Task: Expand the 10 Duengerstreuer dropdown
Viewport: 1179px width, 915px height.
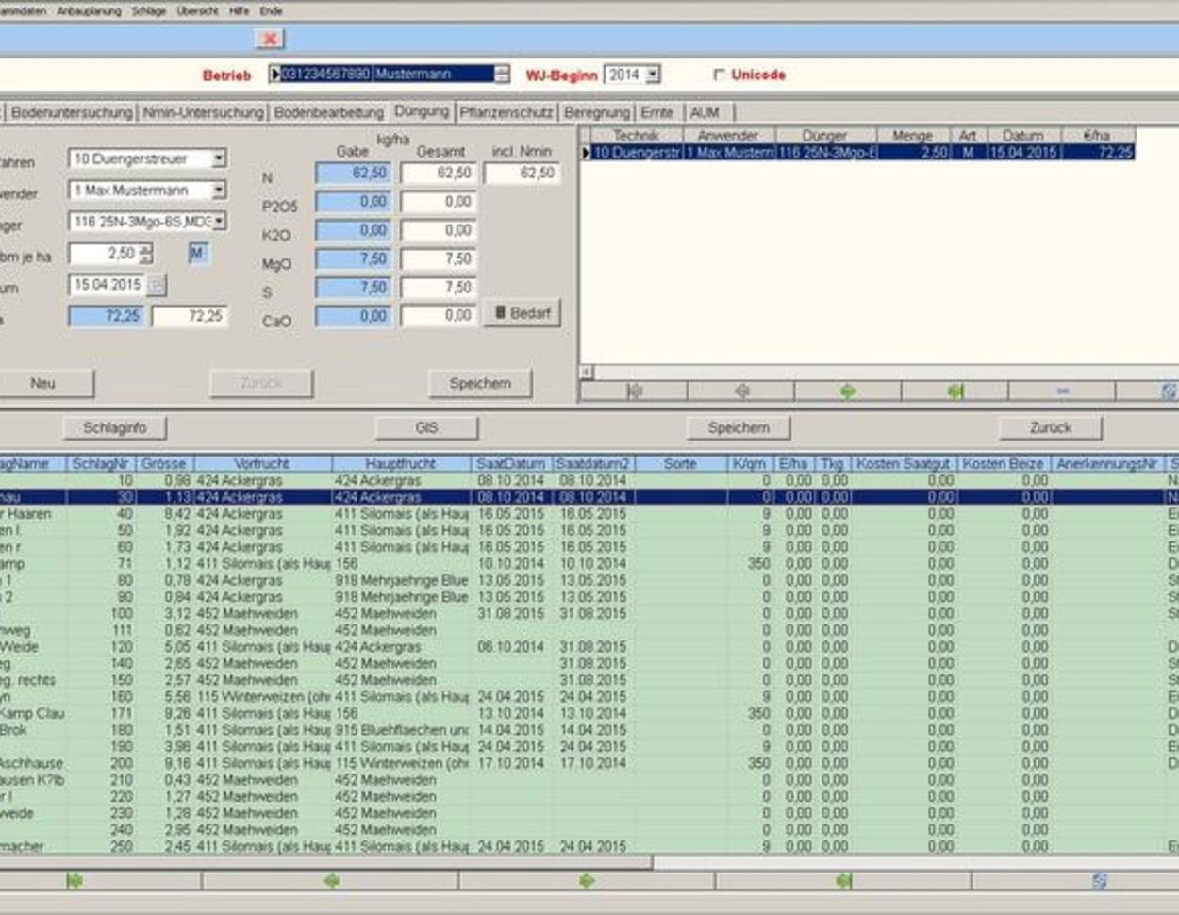Action: tap(219, 158)
